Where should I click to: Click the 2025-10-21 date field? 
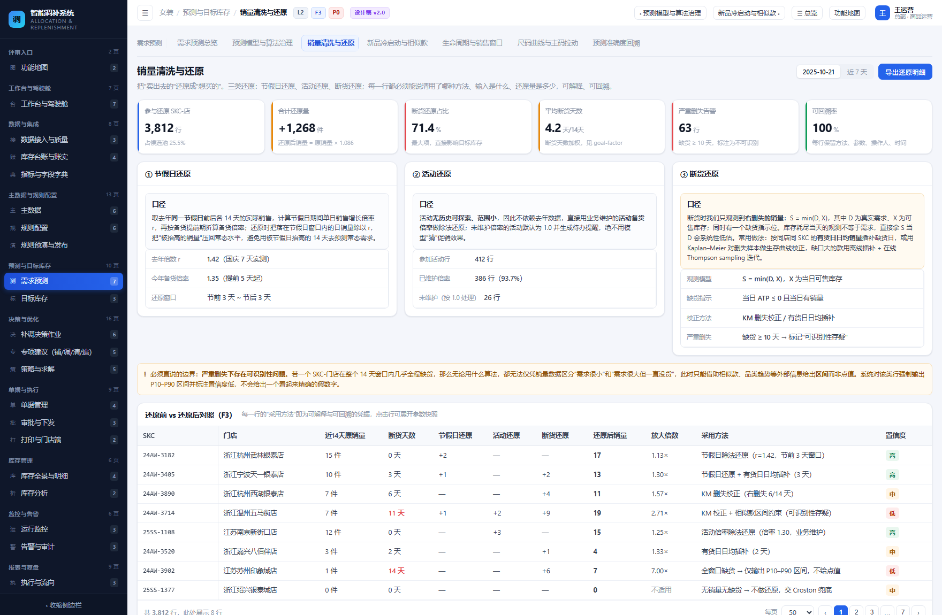tap(818, 72)
